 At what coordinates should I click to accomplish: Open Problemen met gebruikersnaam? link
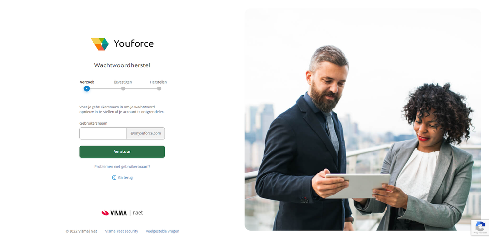click(x=122, y=166)
